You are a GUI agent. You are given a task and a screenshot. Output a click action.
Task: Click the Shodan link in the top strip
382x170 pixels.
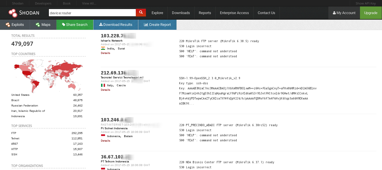[18, 3]
